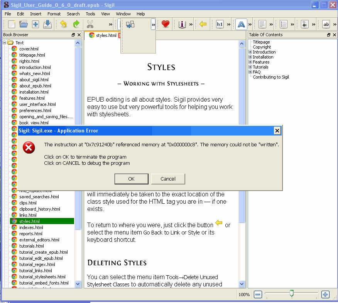Viewport: 338px width, 303px height.
Task: Close the Application Error dialog with X
Action: tap(277, 131)
